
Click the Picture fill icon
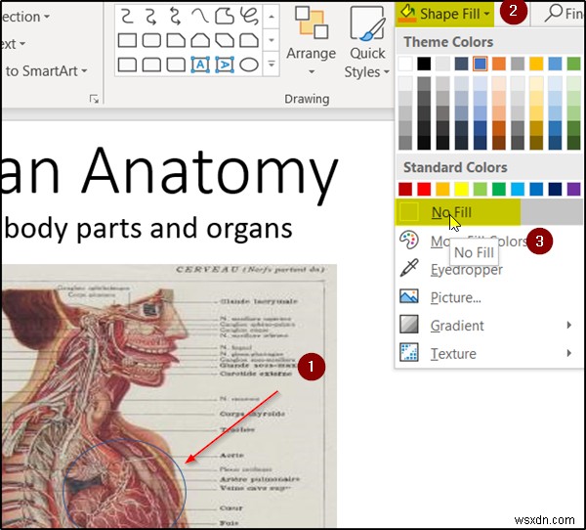pyautogui.click(x=409, y=296)
